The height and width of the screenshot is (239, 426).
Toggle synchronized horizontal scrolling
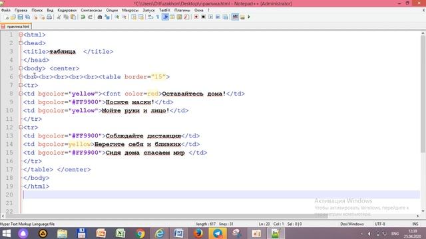coord(141,17)
